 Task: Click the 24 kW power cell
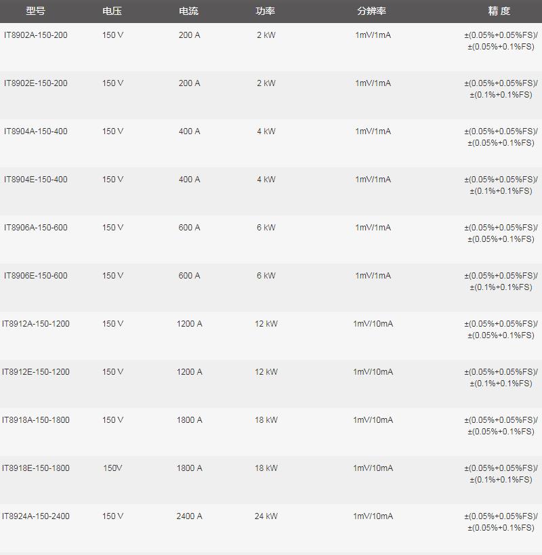click(266, 516)
